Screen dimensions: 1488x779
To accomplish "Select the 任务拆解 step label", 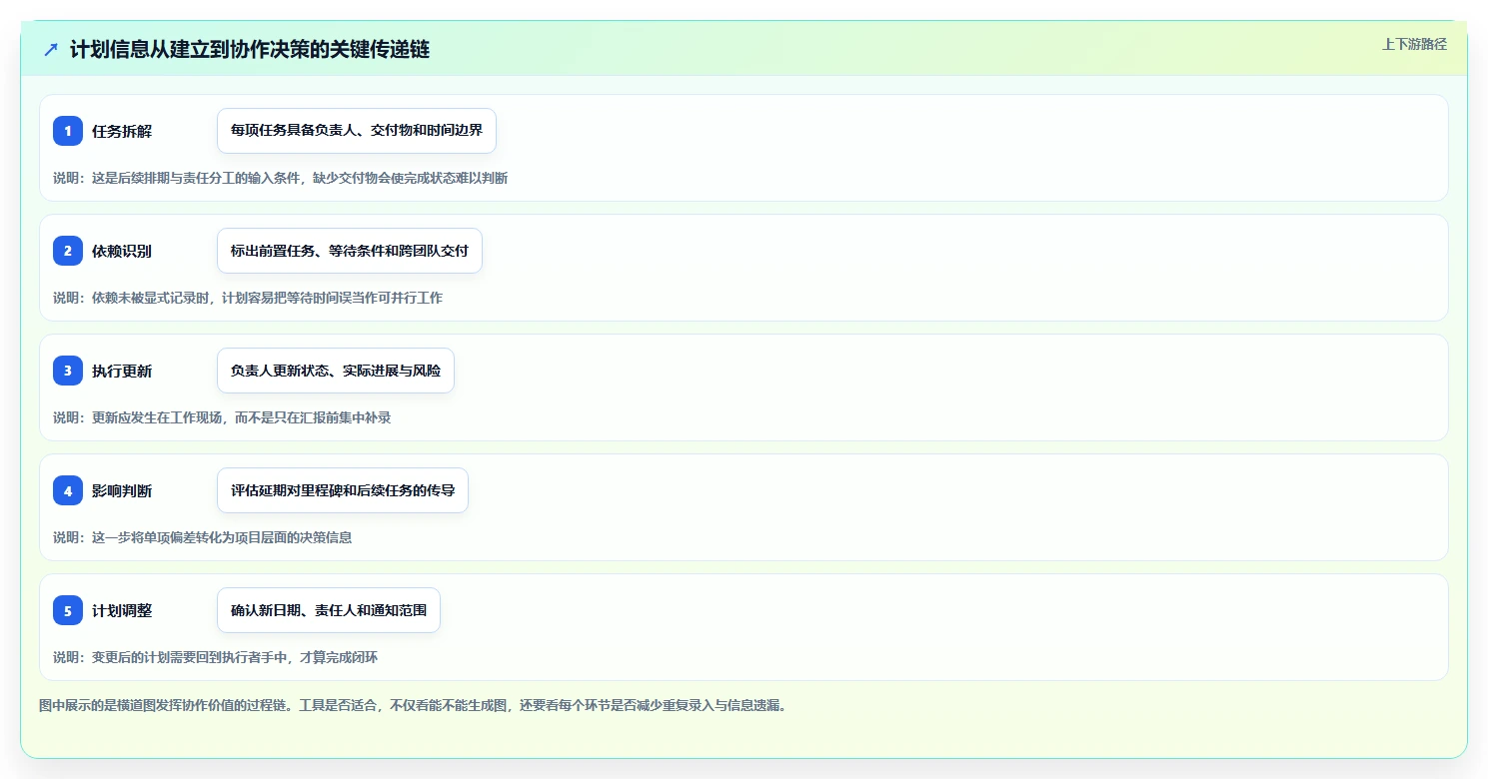I will click(x=122, y=131).
